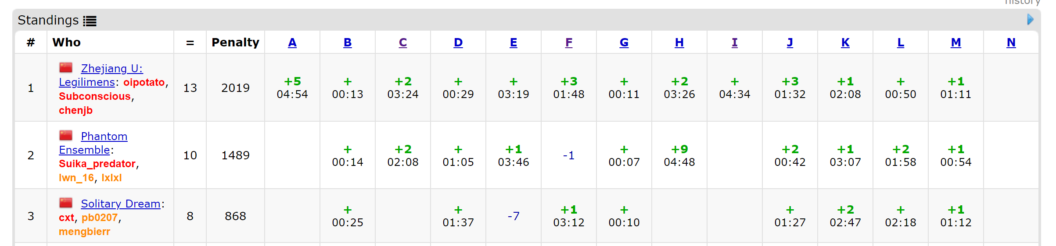The height and width of the screenshot is (246, 1056).
Task: View chenjb's user profile
Action: tap(75, 110)
